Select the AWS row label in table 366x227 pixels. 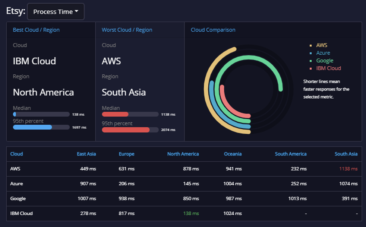pyautogui.click(x=15, y=169)
